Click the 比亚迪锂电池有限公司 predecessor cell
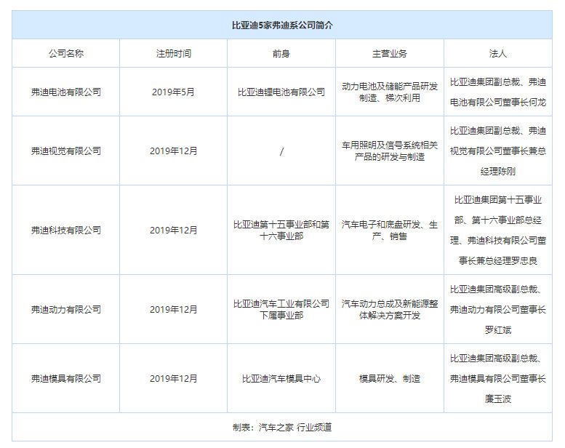This screenshot has height=448, width=565. pyautogui.click(x=281, y=92)
